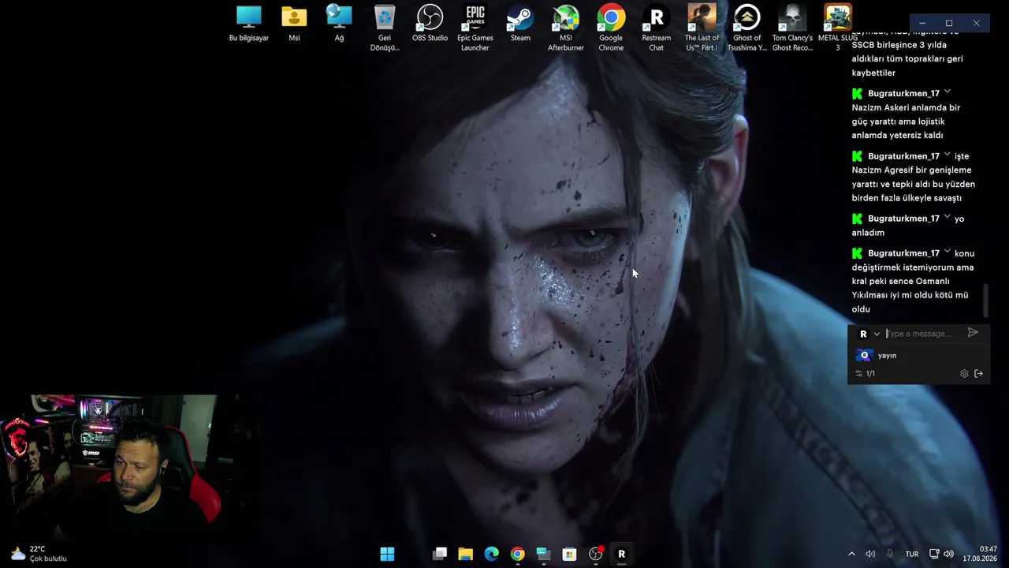1009x568 pixels.
Task: Open volume speaker icon beside network icon
Action: click(x=948, y=554)
